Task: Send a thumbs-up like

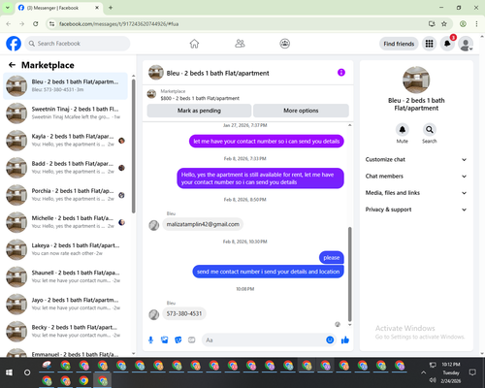Action: [x=345, y=339]
